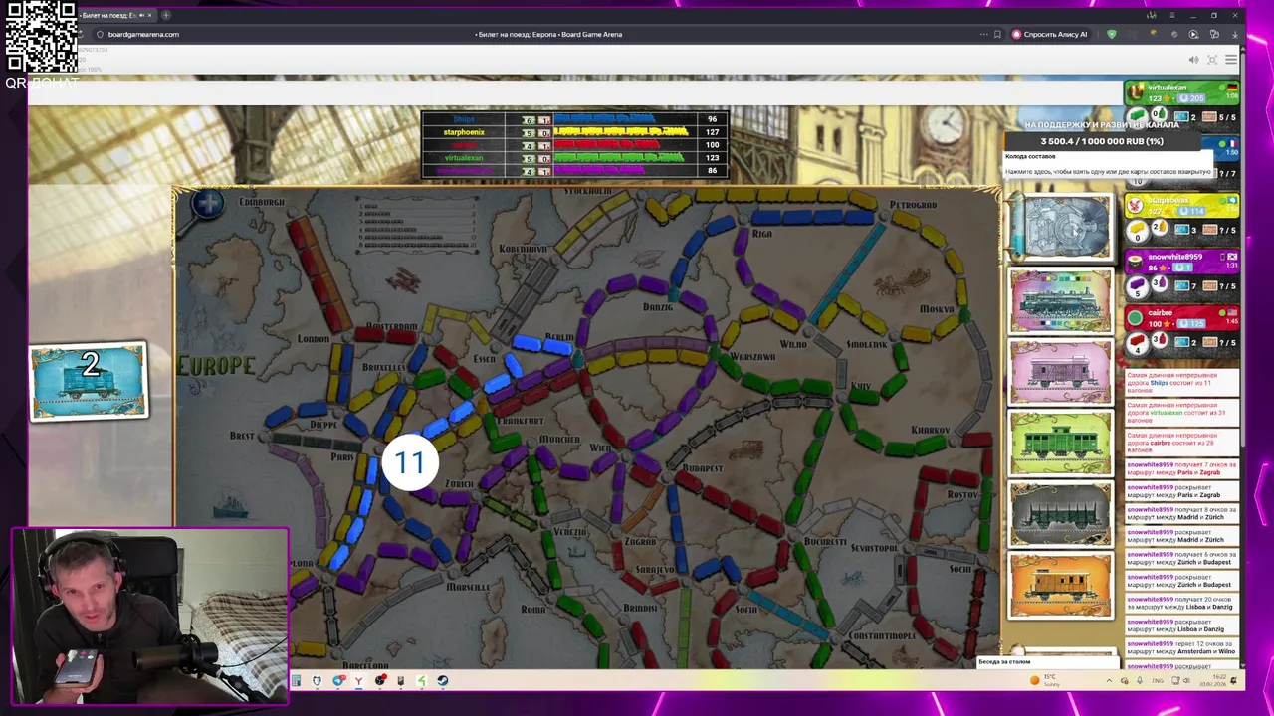The image size is (1274, 716).
Task: Open Steam from the taskbar
Action: (443, 681)
